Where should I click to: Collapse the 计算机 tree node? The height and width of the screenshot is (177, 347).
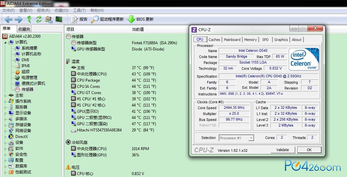pyautogui.click(x=5, y=42)
